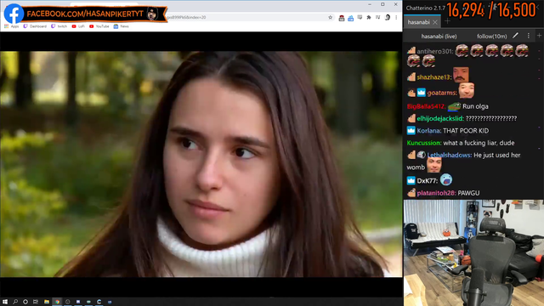Click the blue emote after DxK77
Viewport: 544px width, 306px height.
point(446,179)
